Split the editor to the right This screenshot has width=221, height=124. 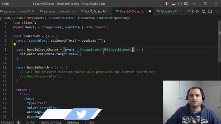tap(210, 11)
